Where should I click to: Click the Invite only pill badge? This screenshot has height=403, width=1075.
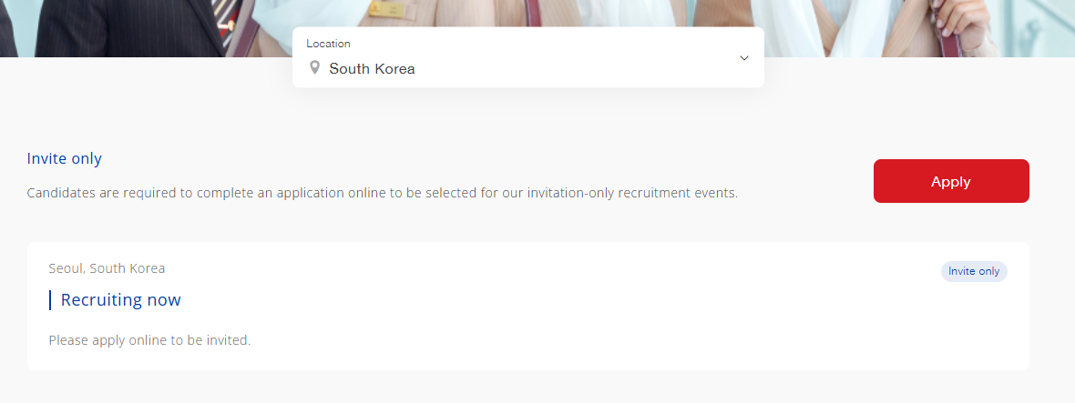(x=973, y=271)
